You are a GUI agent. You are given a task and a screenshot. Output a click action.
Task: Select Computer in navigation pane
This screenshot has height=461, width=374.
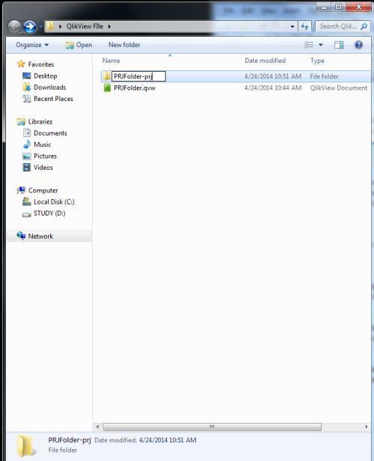tap(43, 191)
